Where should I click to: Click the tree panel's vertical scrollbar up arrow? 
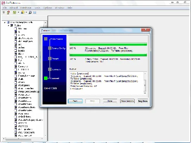(x=46, y=23)
